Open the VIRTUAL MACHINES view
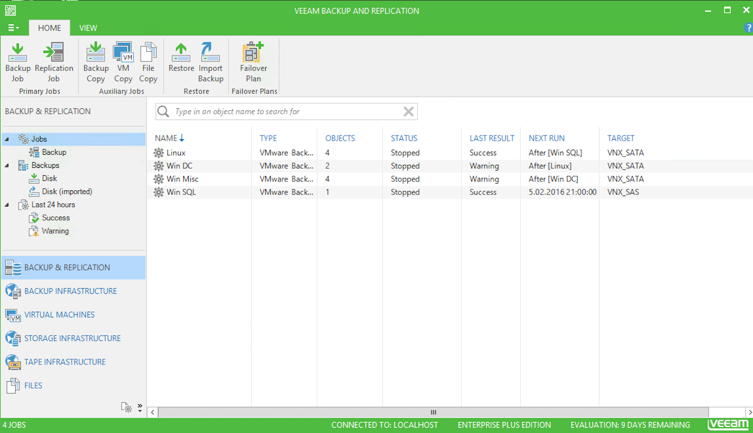This screenshot has width=753, height=433. pyautogui.click(x=74, y=314)
